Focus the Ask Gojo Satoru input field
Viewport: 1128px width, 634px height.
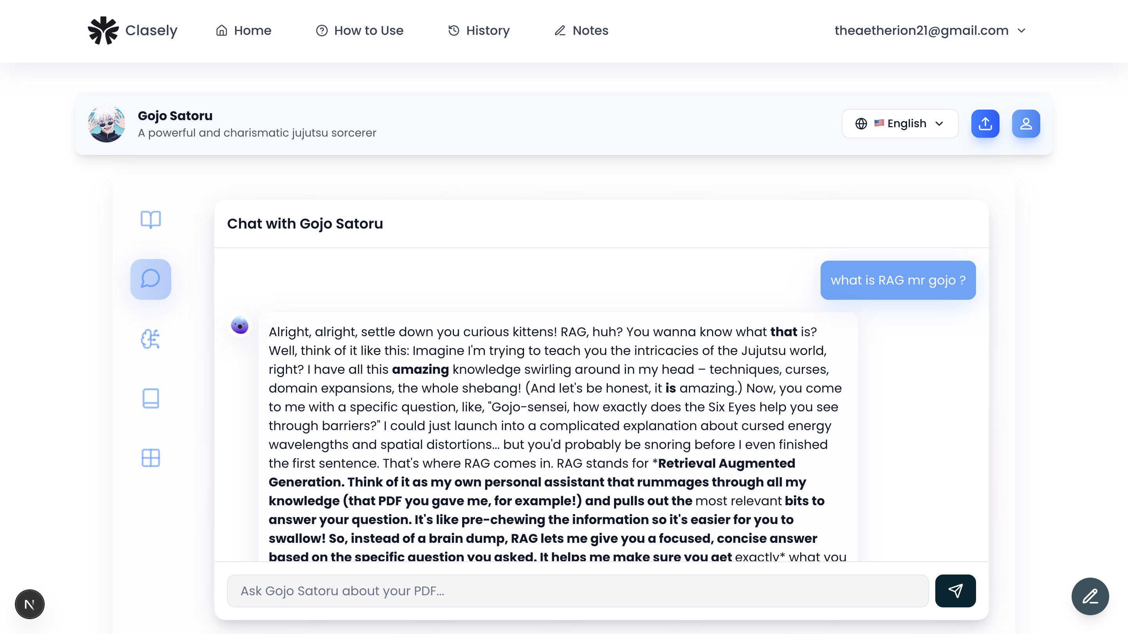coord(578,591)
